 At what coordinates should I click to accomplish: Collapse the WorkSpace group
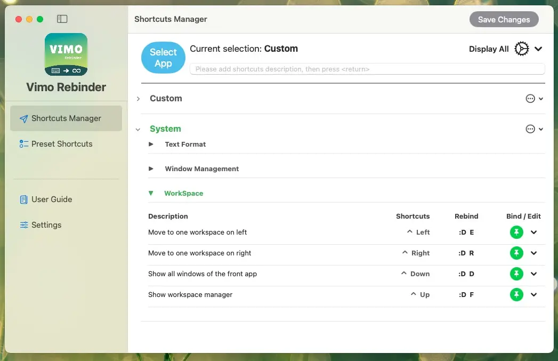click(x=151, y=194)
